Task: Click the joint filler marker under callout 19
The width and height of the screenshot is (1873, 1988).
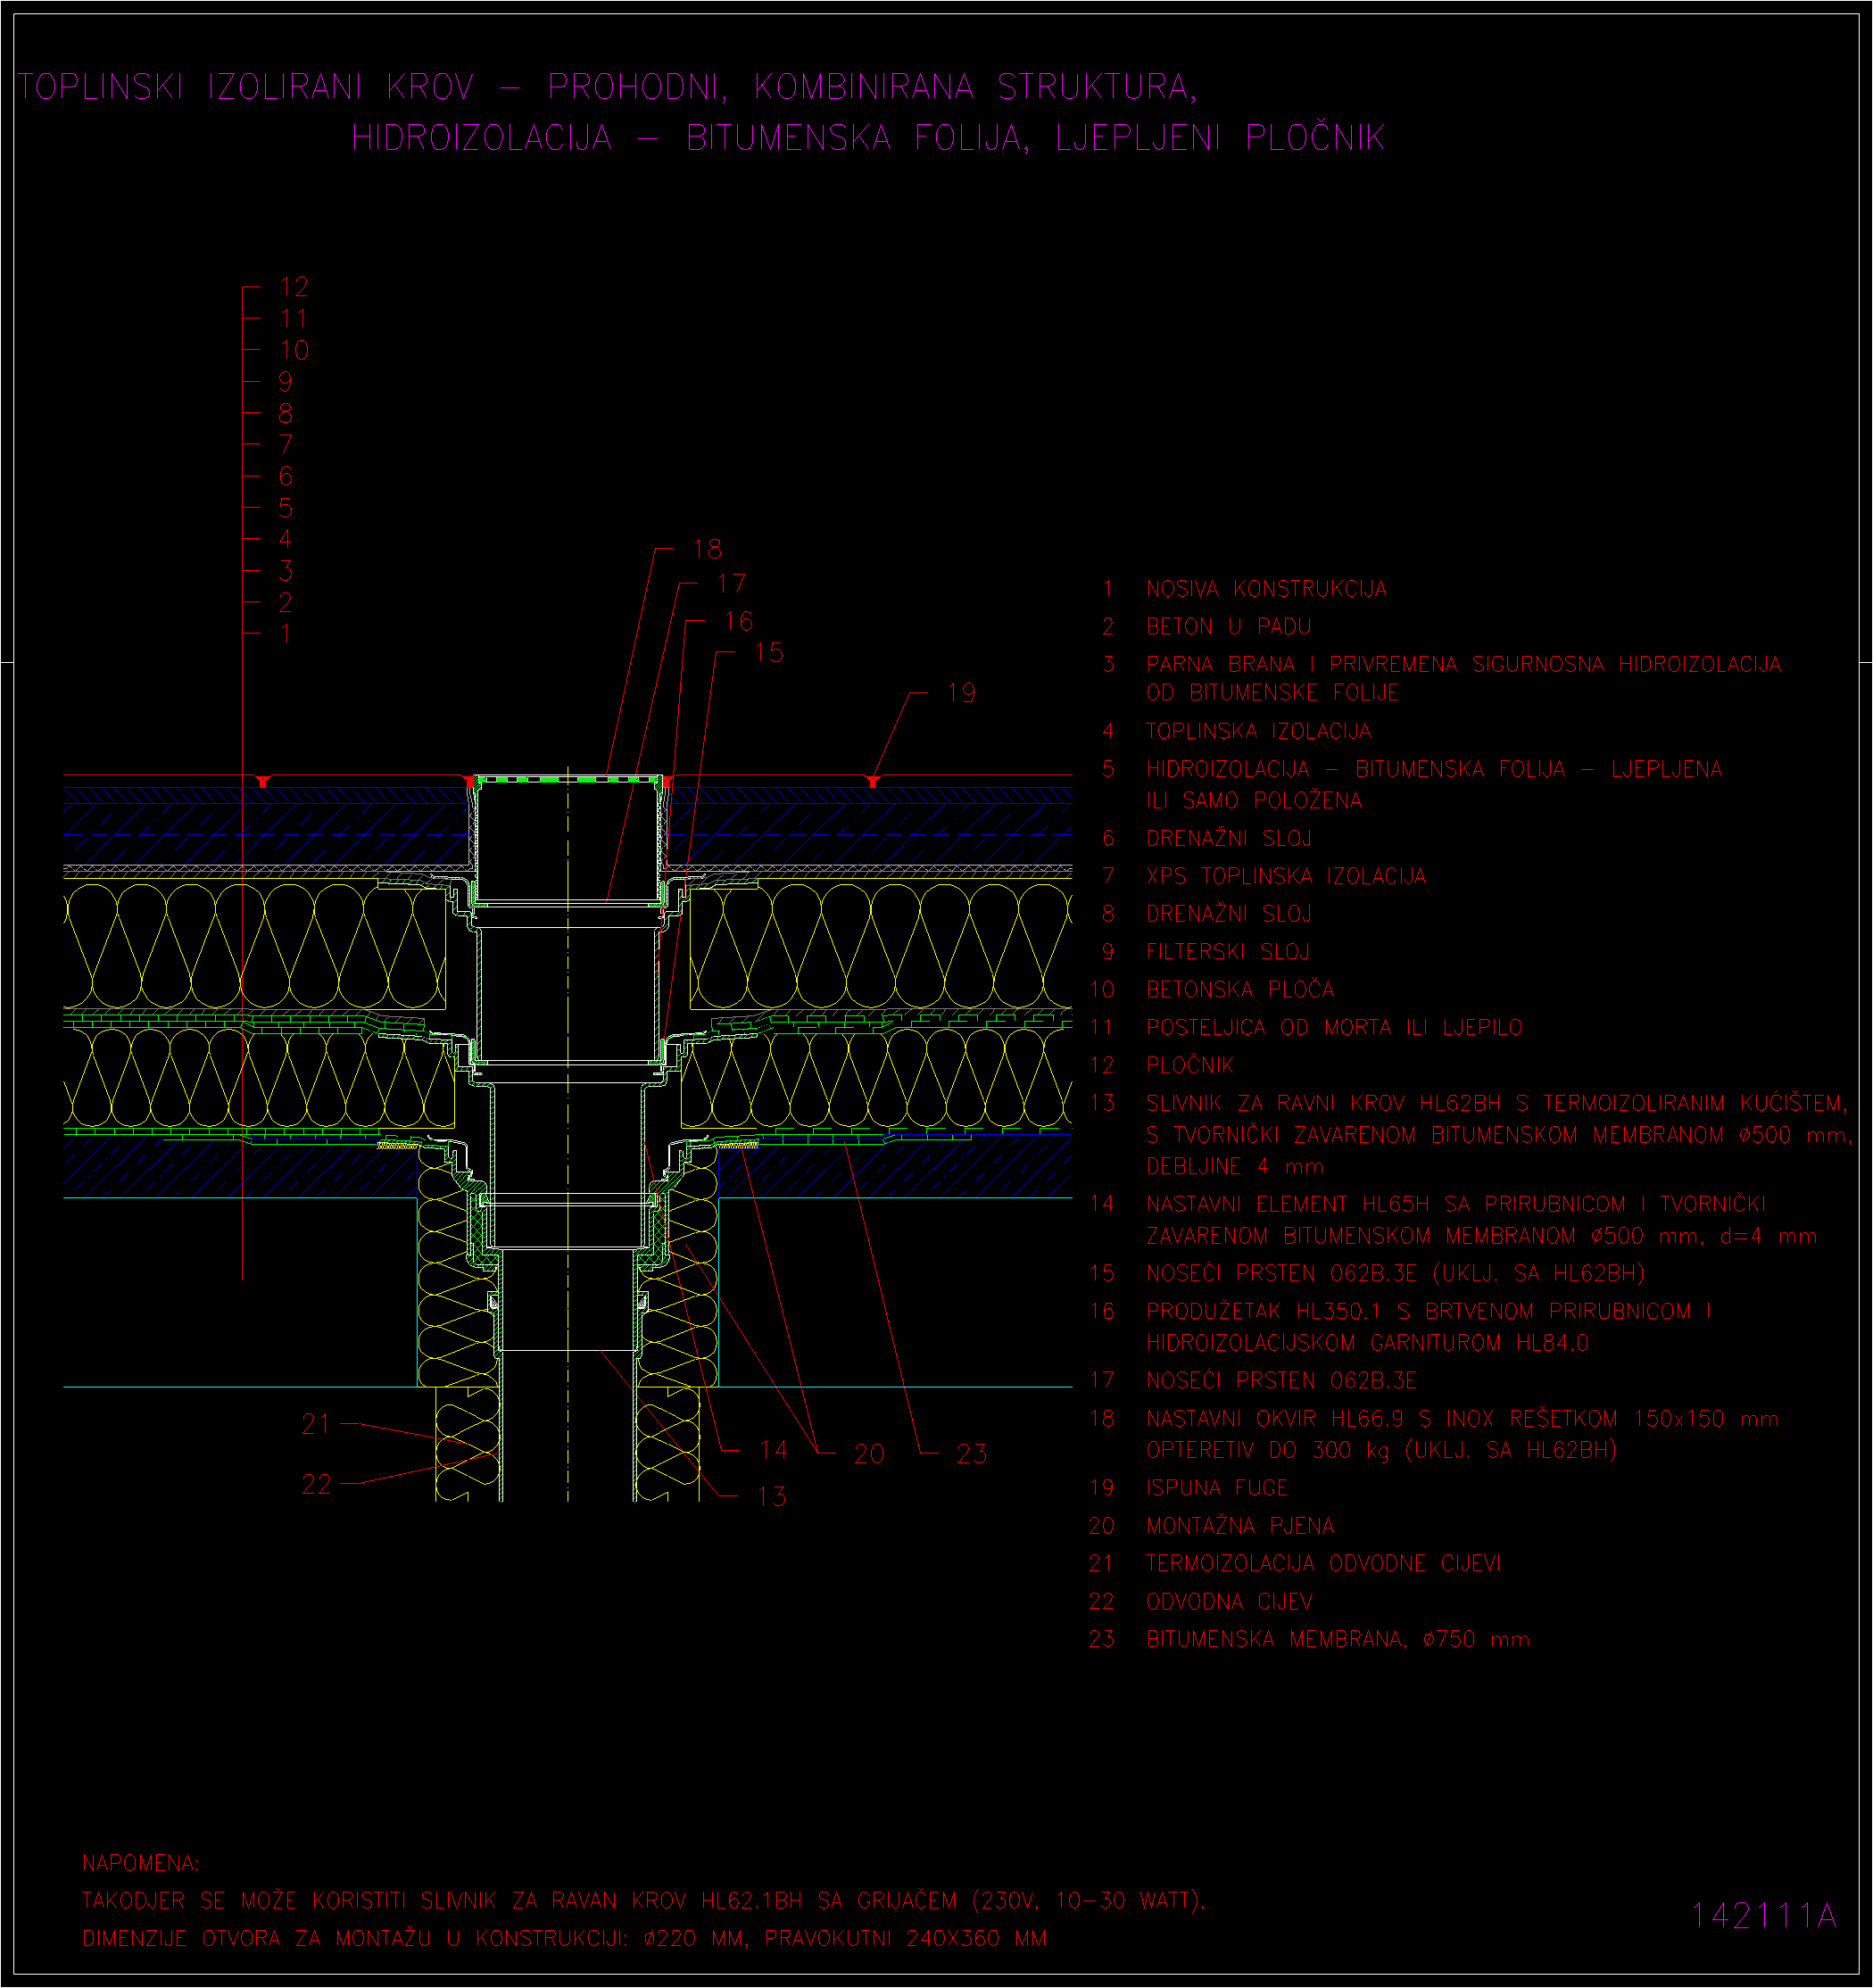Action: tap(873, 781)
